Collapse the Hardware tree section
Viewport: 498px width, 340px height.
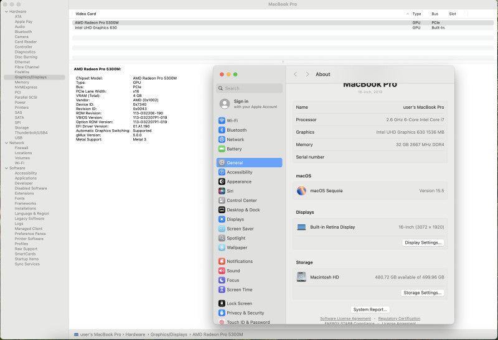6,11
